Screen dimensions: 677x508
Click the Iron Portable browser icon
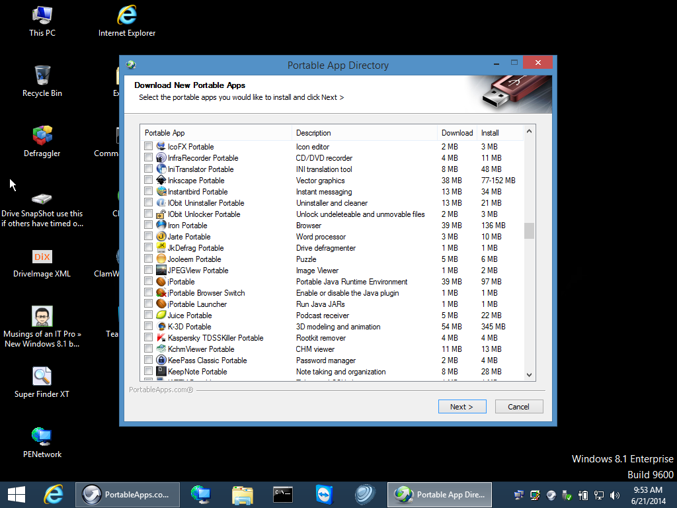161,225
